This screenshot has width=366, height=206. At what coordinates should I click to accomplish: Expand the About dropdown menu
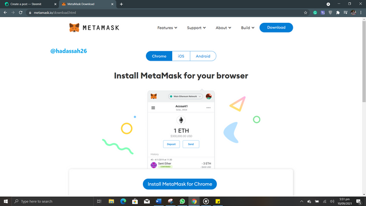[x=224, y=28]
